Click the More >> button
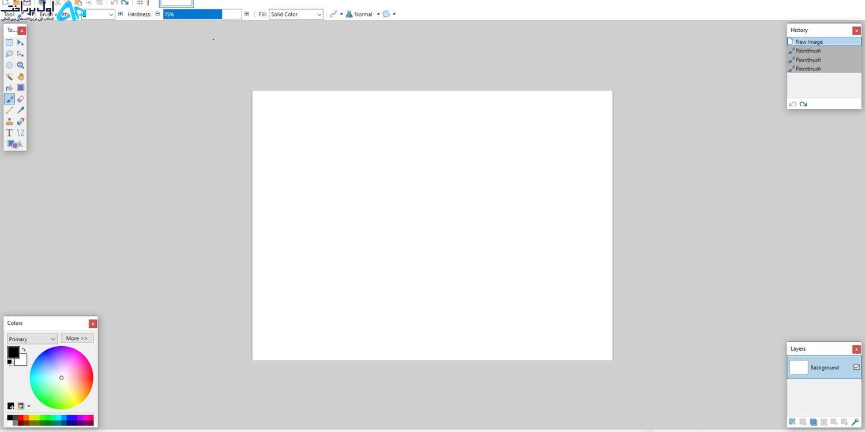This screenshot has width=865, height=432. click(x=77, y=338)
